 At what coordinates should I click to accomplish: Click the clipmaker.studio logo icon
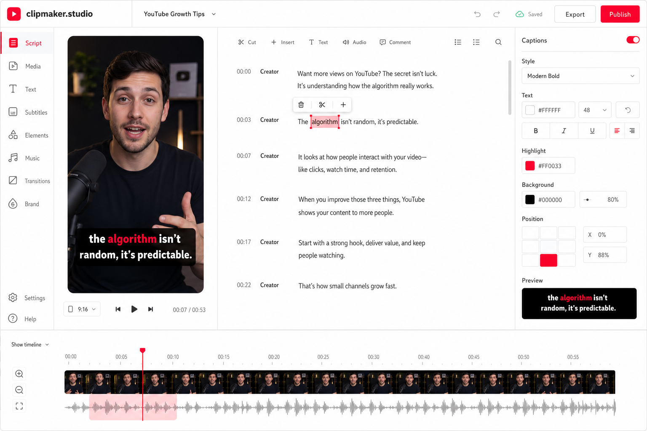click(x=14, y=14)
